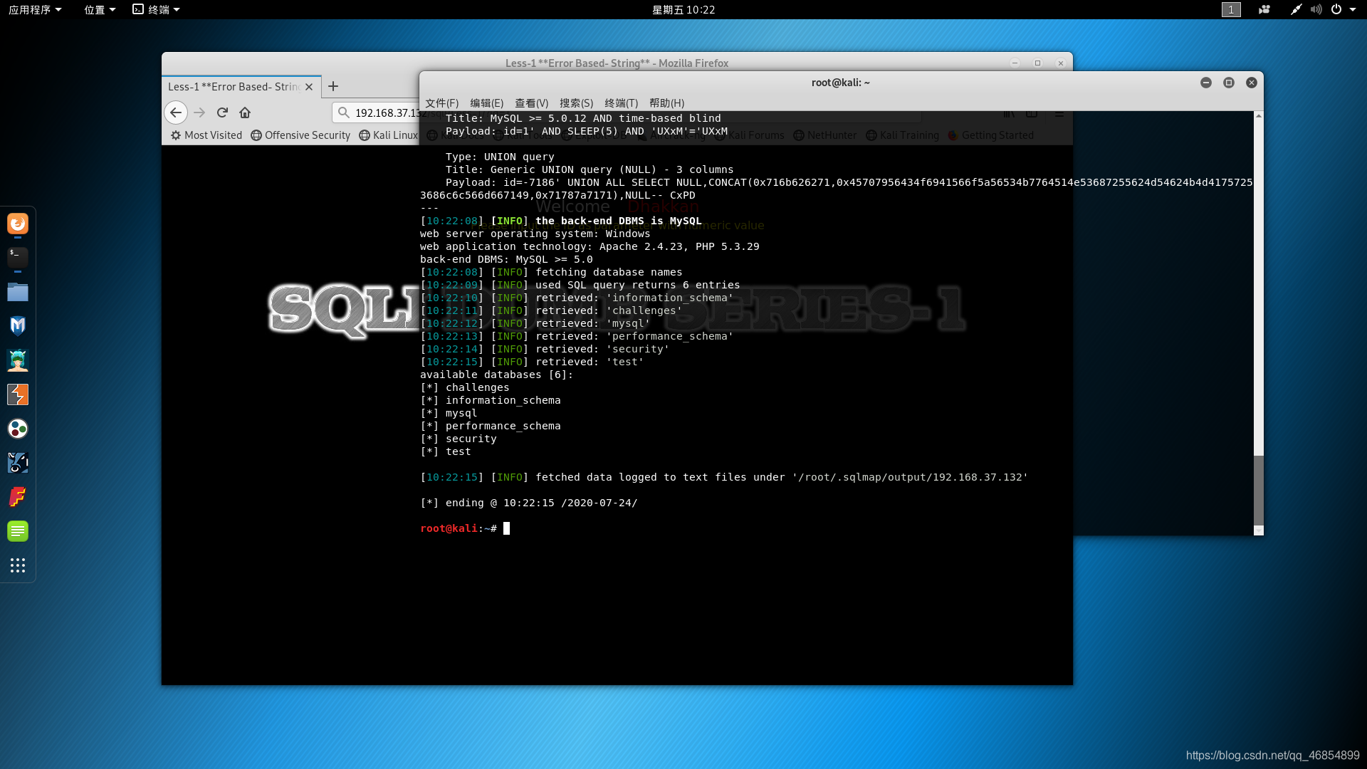Image resolution: width=1367 pixels, height=769 pixels.
Task: Click the power icon in top bar
Action: (1336, 9)
